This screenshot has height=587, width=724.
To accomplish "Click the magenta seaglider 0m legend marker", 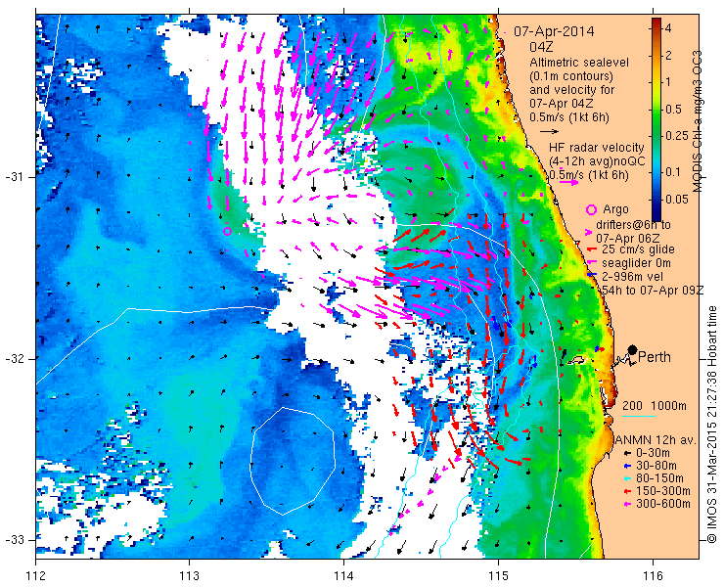I will [590, 263].
